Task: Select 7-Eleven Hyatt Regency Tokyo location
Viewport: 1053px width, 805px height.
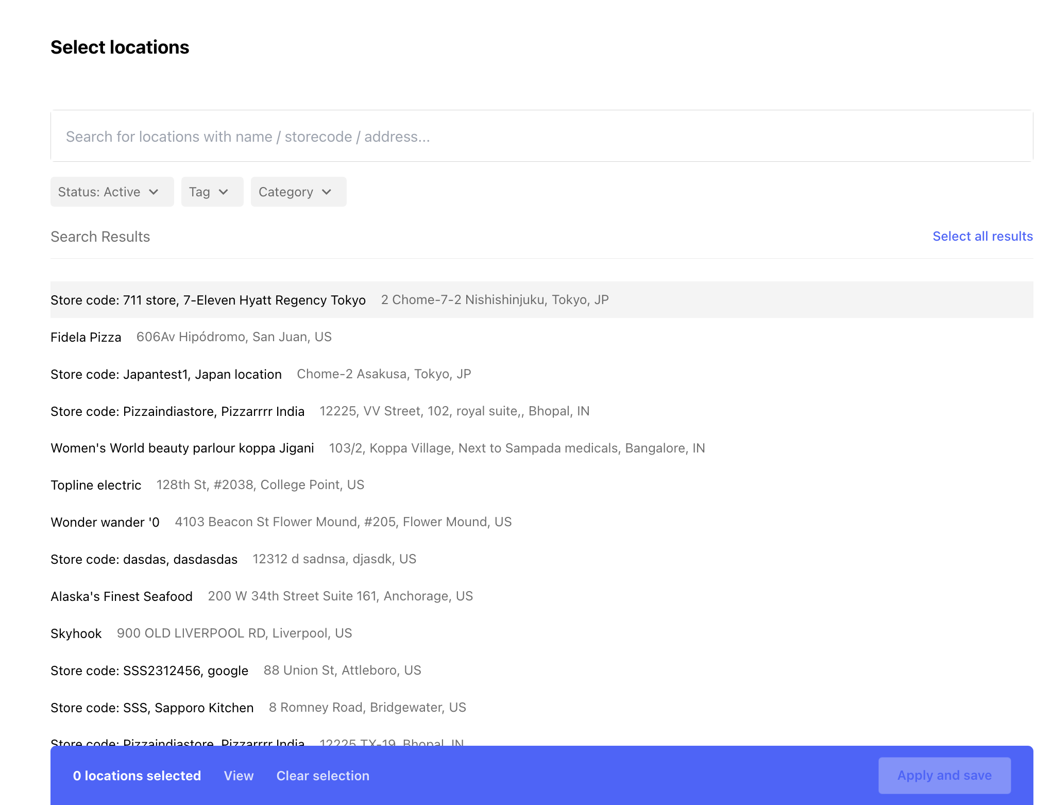Action: (x=541, y=300)
